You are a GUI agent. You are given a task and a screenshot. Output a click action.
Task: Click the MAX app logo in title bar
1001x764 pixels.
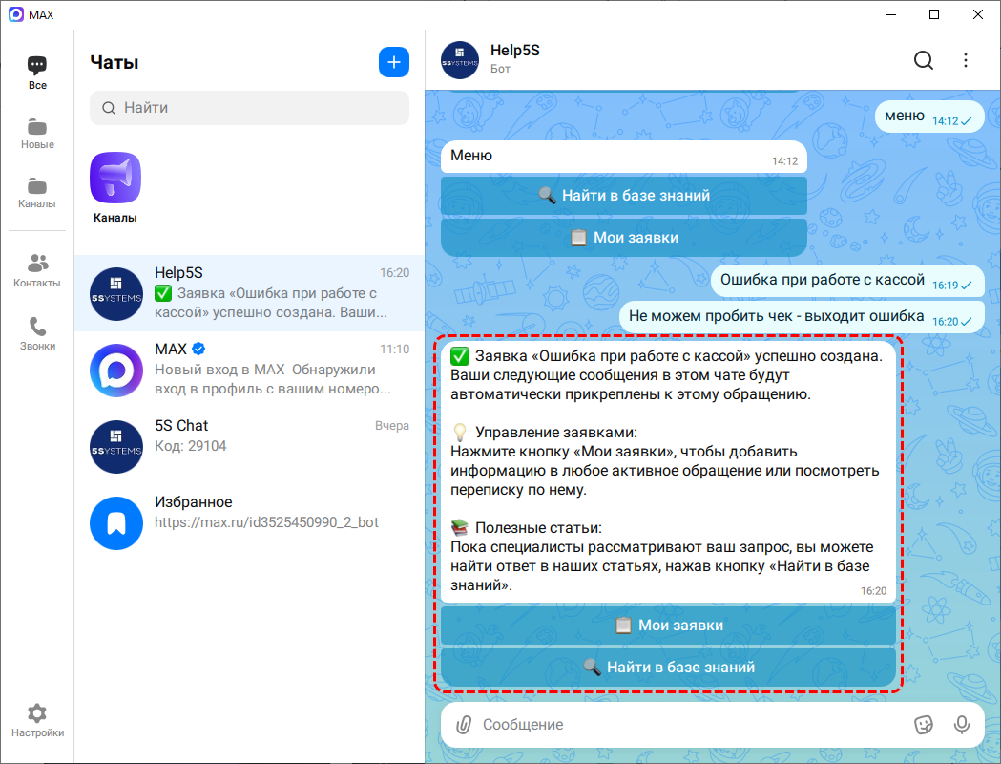[15, 14]
